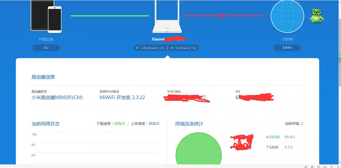Click the 路由器信息 section heading

point(43,77)
